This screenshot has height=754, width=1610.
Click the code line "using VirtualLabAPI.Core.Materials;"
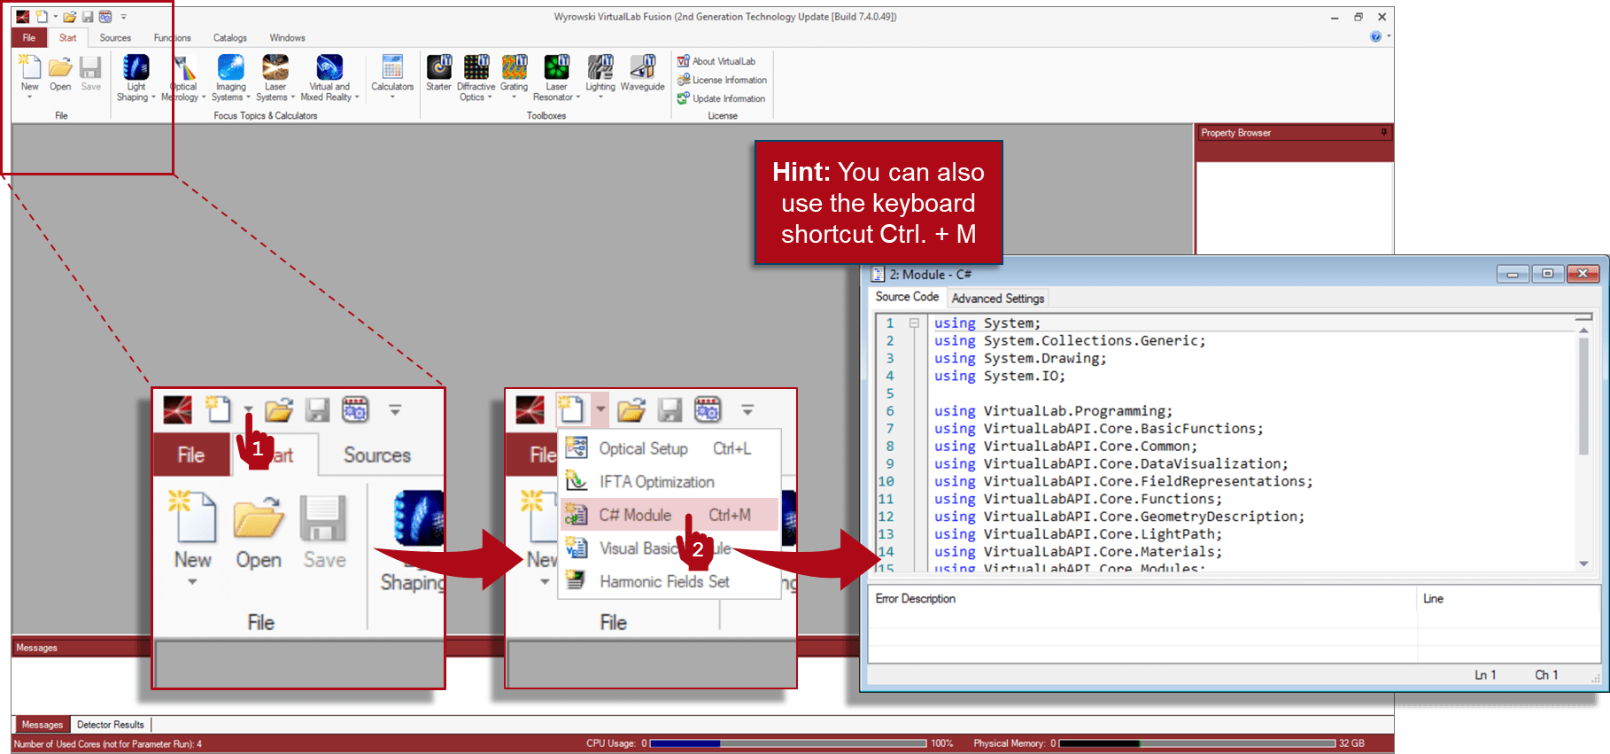point(1078,552)
